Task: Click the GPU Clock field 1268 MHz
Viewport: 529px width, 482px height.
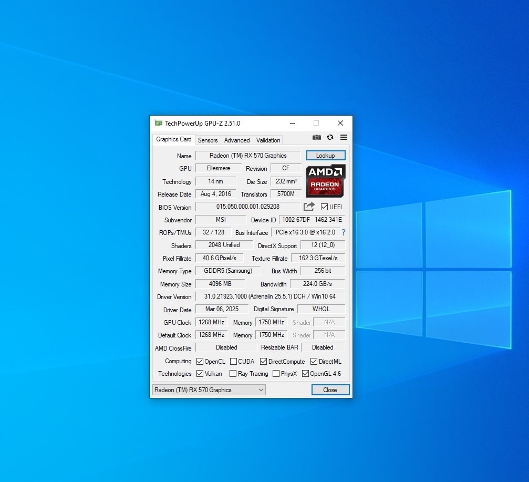Action: pos(212,322)
